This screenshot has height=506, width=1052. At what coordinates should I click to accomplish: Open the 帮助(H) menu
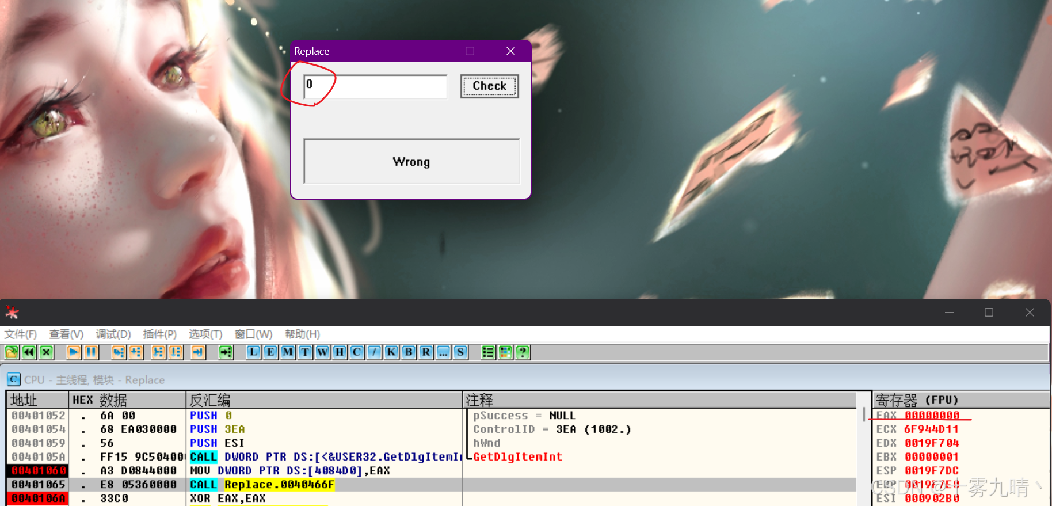pos(302,334)
